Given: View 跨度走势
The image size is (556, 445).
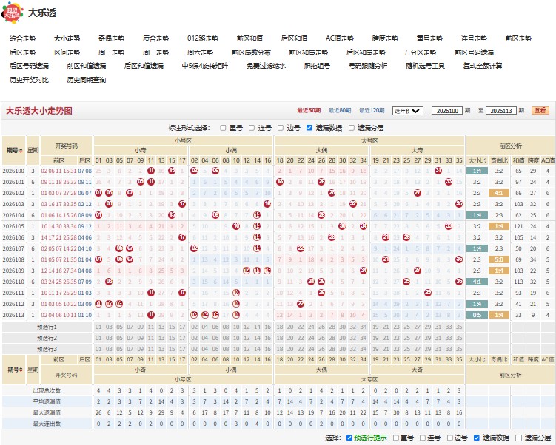Looking at the screenshot, I should [385, 38].
